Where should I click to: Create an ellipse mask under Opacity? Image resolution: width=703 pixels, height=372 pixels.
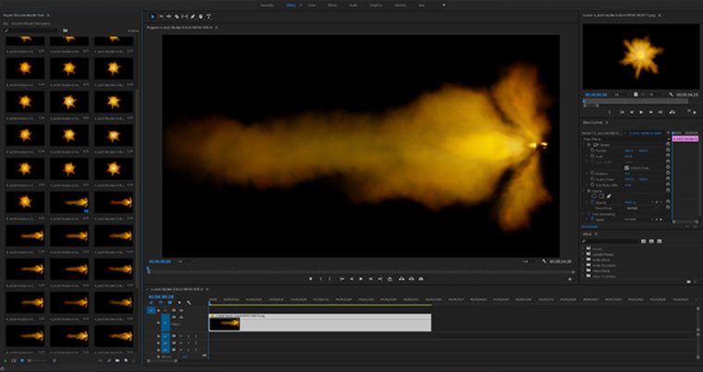[594, 196]
